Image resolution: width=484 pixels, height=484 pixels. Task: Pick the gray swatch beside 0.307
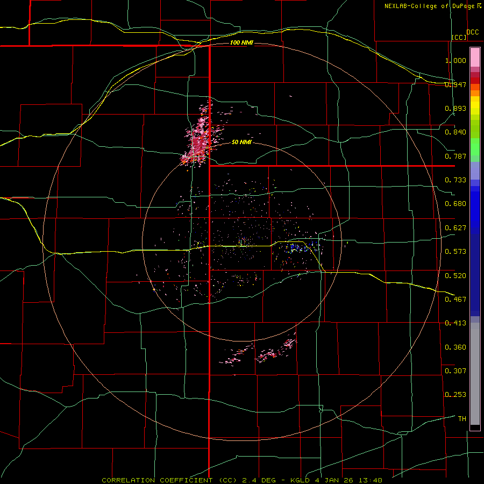pos(475,374)
